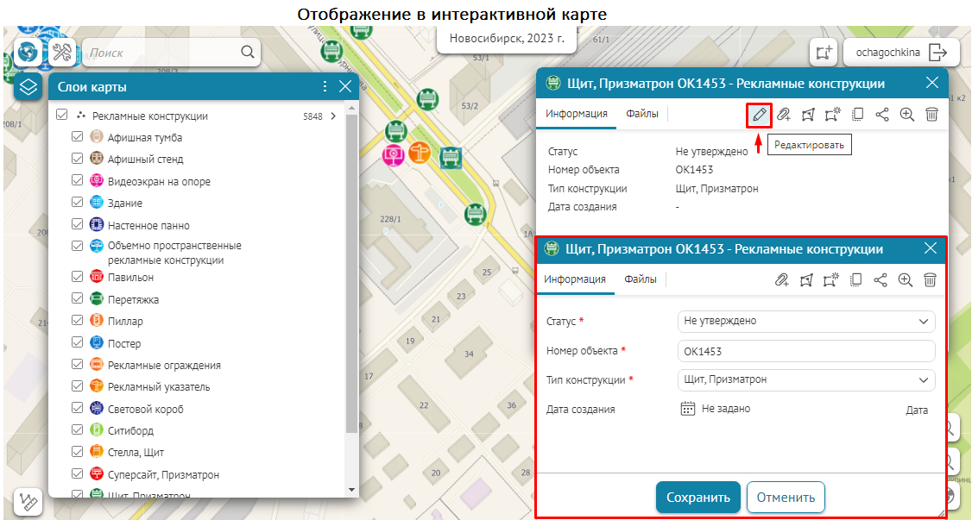Click the ruler measurement tool icon

click(28, 502)
